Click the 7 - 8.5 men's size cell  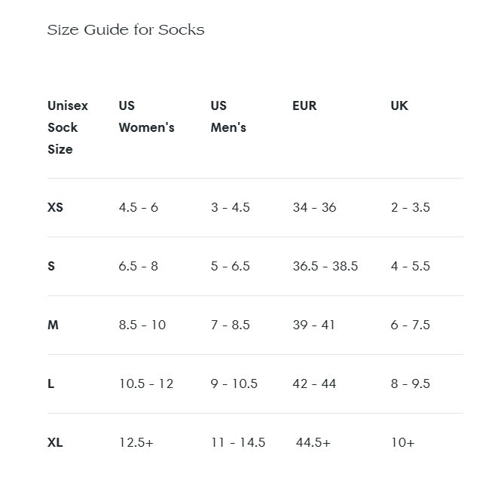pos(230,325)
